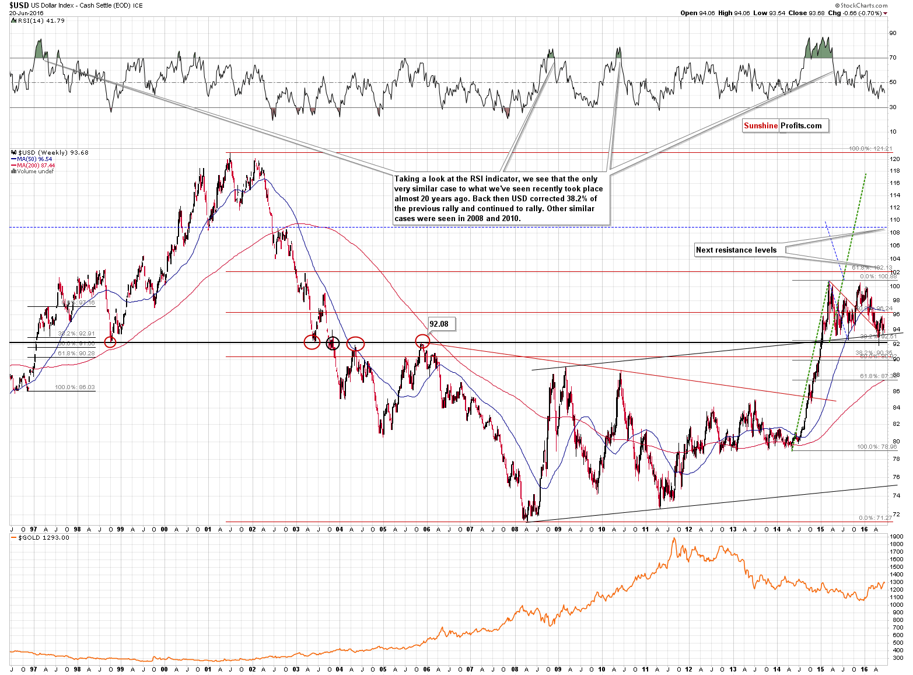Click the 0.0%: 71.27 Fibonacci label
This screenshot has height=675, width=913.
(876, 518)
